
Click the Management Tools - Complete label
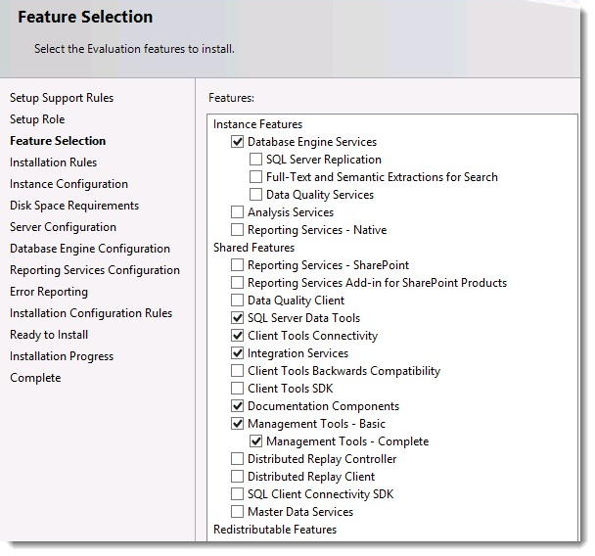(x=347, y=441)
